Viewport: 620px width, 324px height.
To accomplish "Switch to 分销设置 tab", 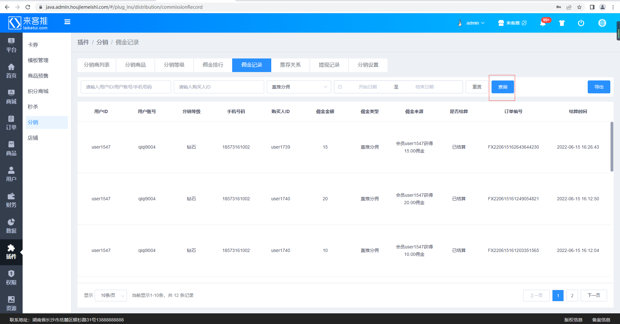I will (368, 65).
